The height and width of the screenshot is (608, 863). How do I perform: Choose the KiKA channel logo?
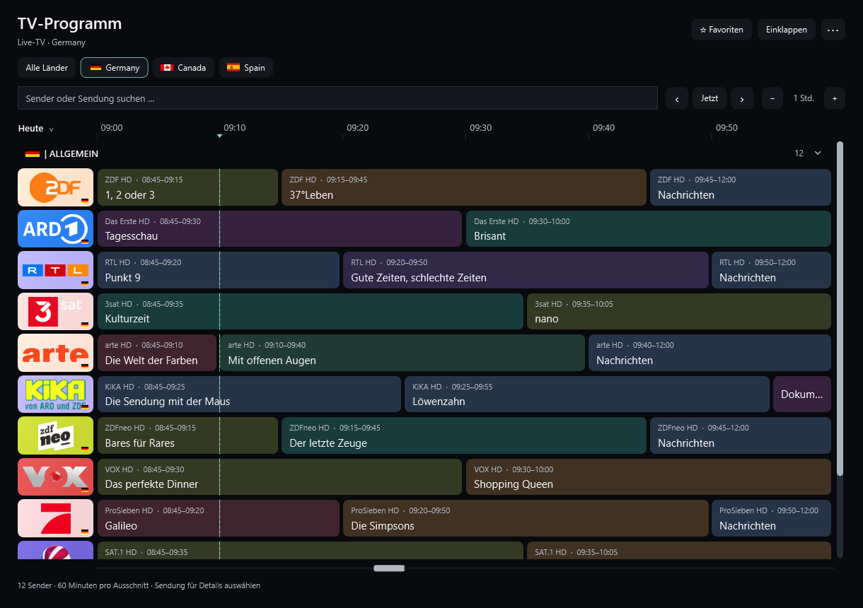click(55, 394)
